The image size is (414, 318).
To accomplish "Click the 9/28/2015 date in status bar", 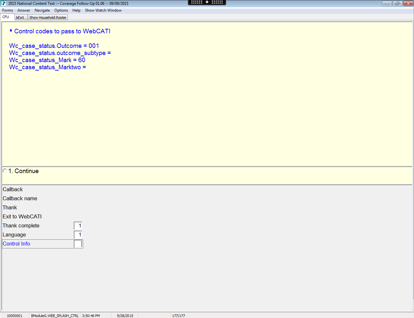I will [125, 316].
